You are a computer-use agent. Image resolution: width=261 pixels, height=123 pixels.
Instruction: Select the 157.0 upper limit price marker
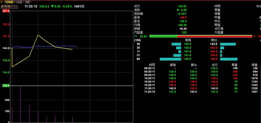point(6,11)
